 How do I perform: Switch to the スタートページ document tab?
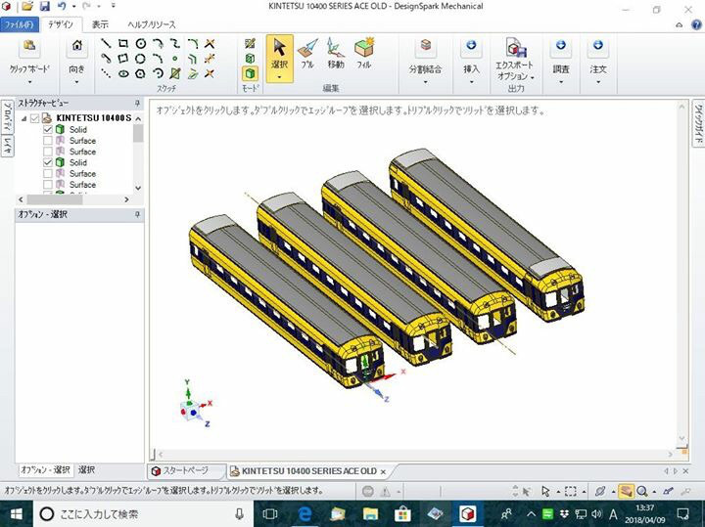[x=186, y=471]
